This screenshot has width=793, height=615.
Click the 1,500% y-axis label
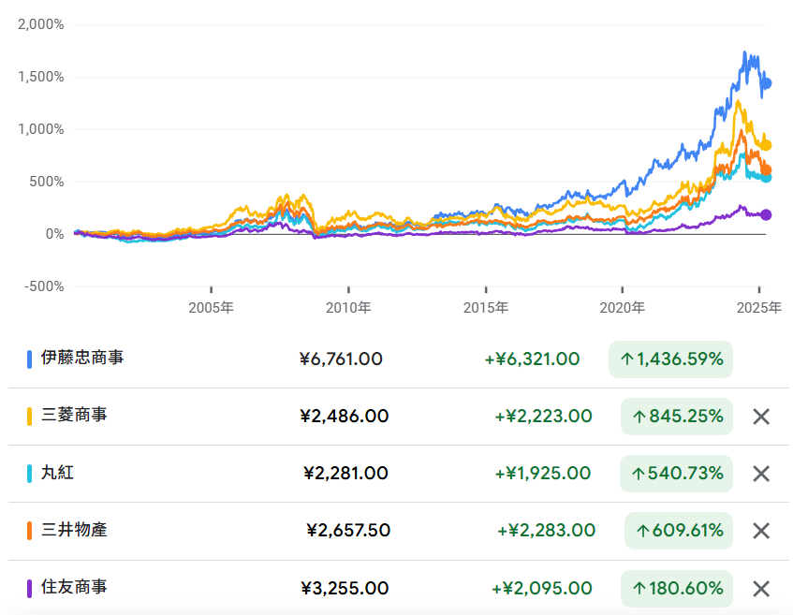pos(41,77)
